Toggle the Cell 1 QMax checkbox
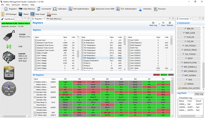 [129, 68]
